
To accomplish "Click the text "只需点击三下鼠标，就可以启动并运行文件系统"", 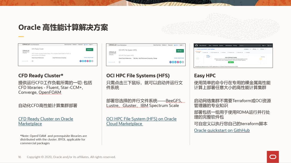I will [144, 85].
